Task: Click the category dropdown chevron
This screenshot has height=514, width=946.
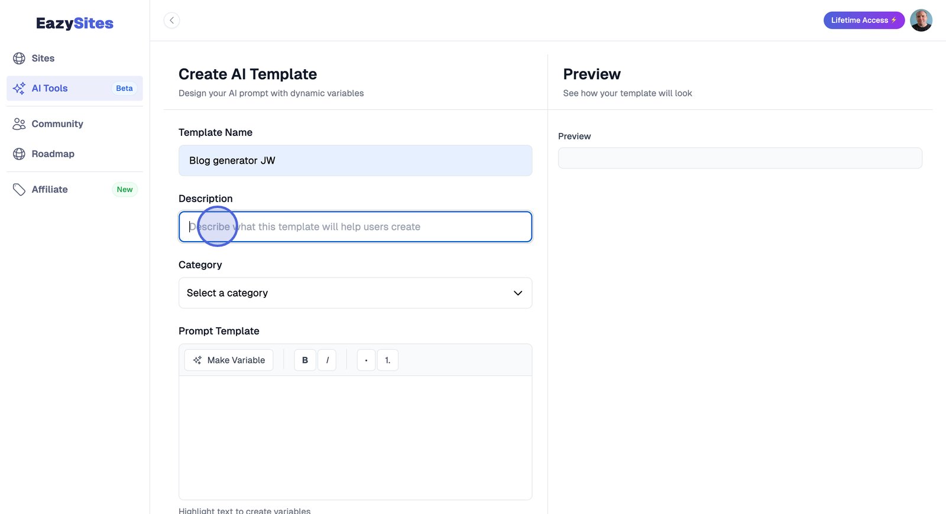Action: pyautogui.click(x=518, y=293)
